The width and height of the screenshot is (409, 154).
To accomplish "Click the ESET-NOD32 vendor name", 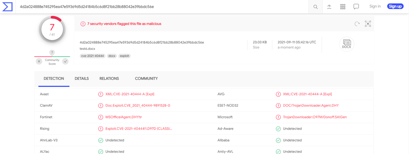I will 228,105.
